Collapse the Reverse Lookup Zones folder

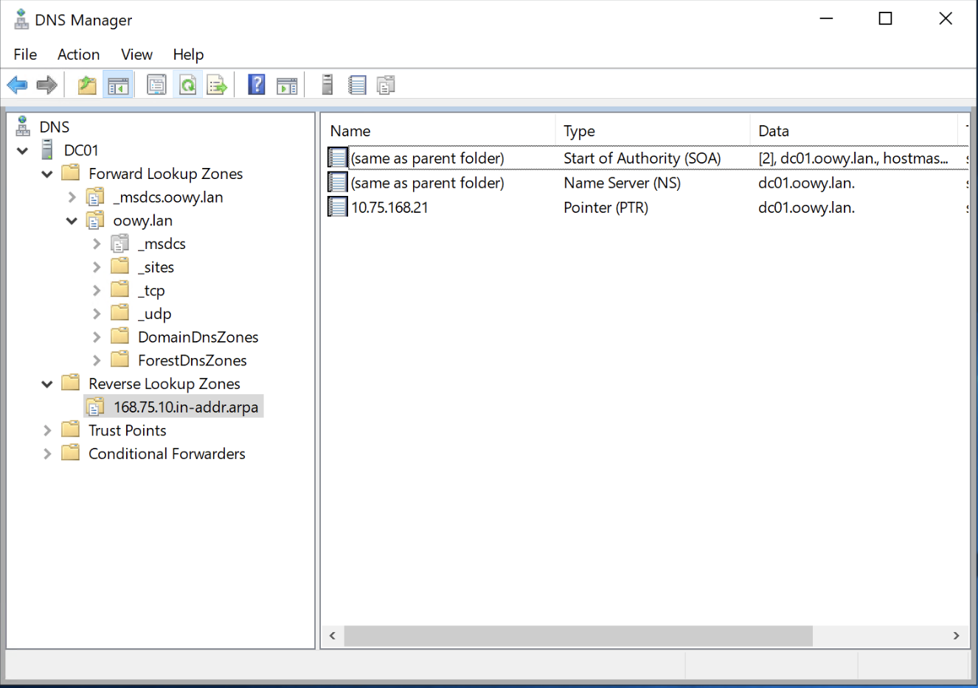coord(47,384)
